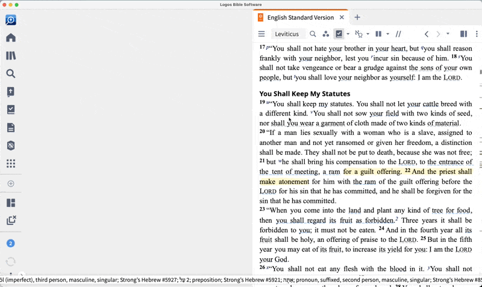The width and height of the screenshot is (482, 287).
Task: Search within the English Standard Version resource
Action: (313, 34)
